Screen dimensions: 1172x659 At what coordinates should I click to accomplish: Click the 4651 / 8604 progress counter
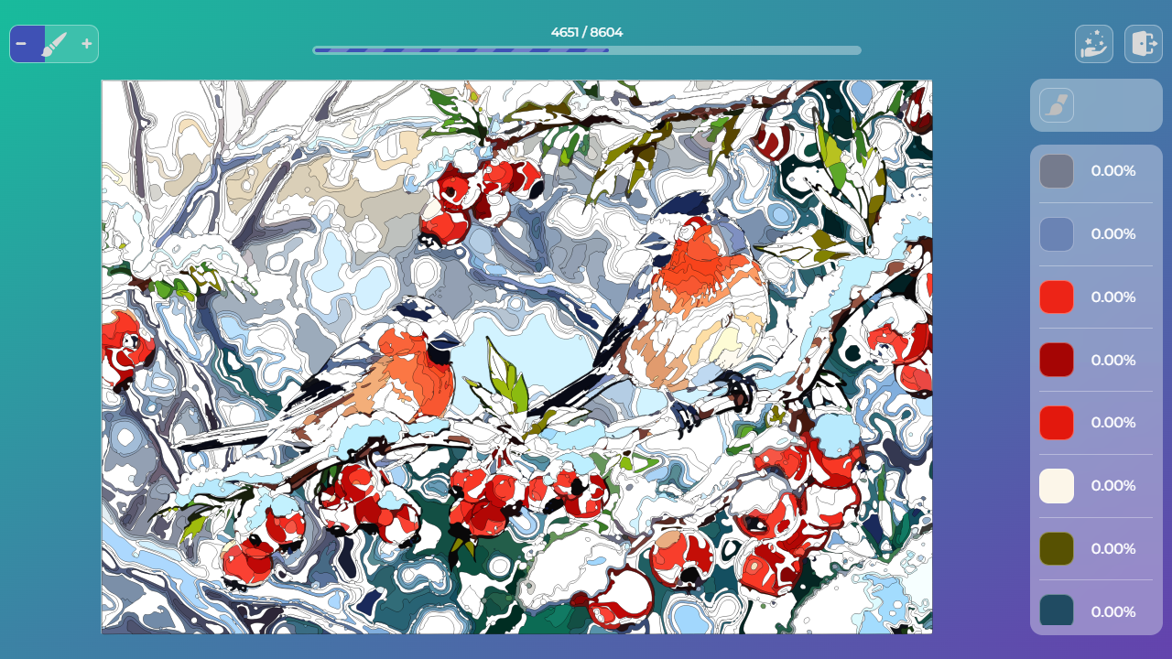(x=585, y=31)
